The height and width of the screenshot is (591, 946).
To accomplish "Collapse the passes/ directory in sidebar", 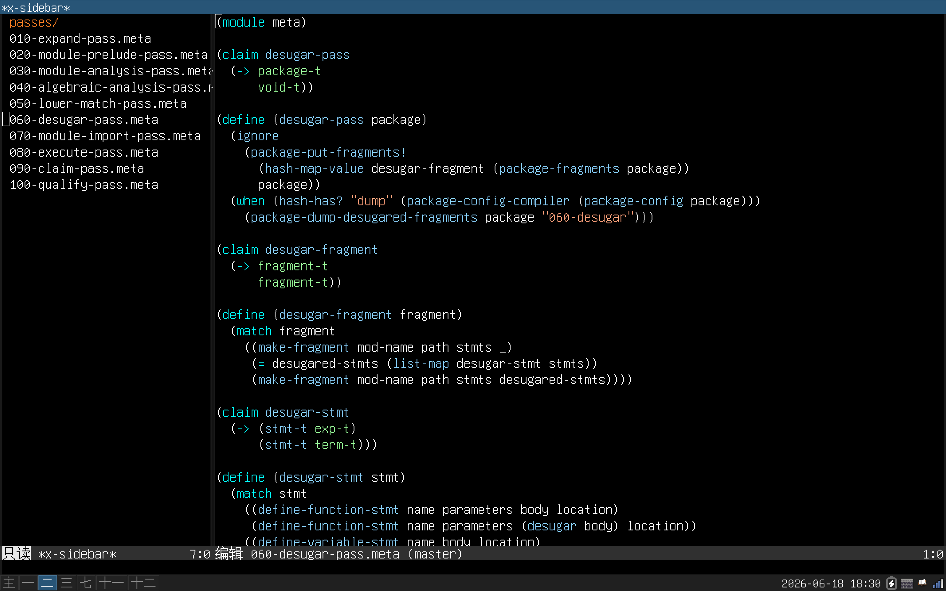I will (x=34, y=22).
